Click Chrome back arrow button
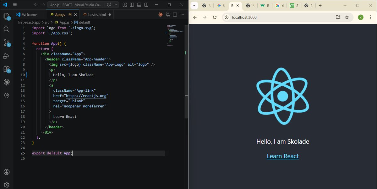Screen dimensions: 377x189 pyautogui.click(x=195, y=17)
